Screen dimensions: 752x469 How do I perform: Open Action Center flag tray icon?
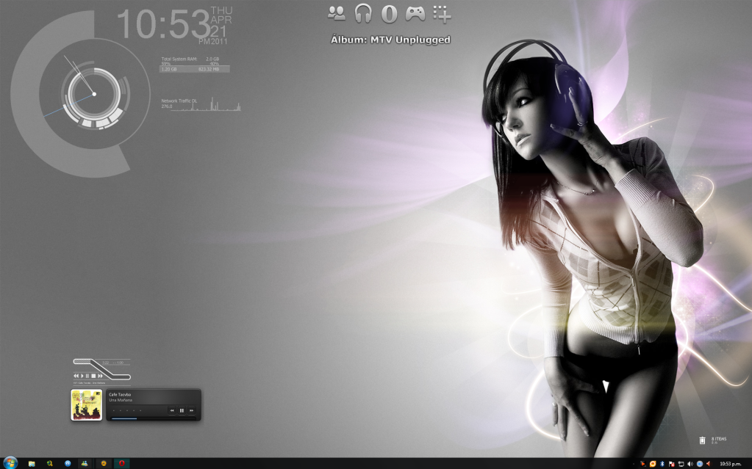pos(671,464)
